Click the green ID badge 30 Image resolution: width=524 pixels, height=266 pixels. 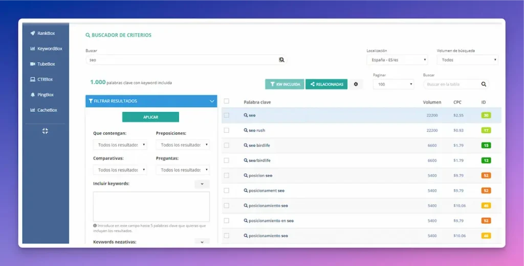pyautogui.click(x=486, y=115)
